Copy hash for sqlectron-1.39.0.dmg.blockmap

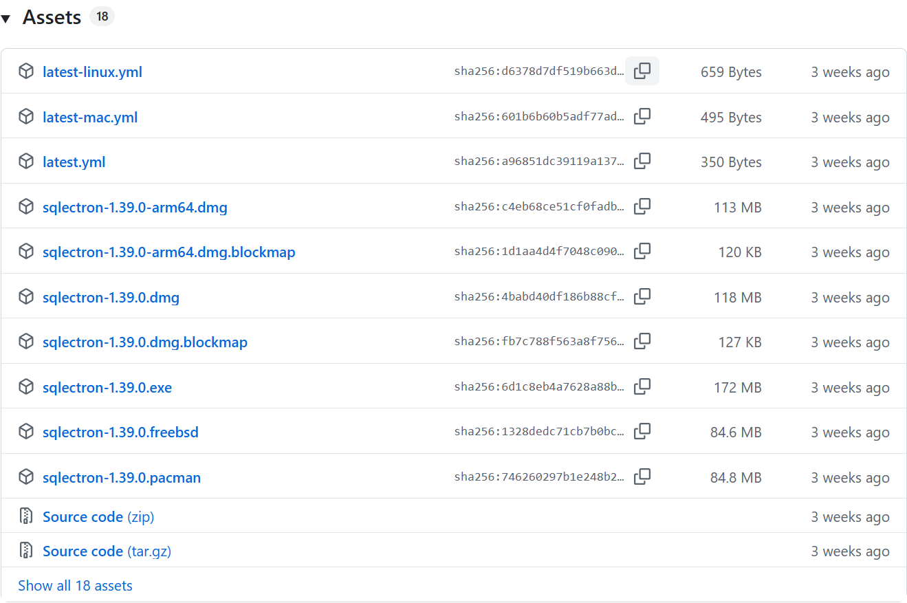point(642,341)
